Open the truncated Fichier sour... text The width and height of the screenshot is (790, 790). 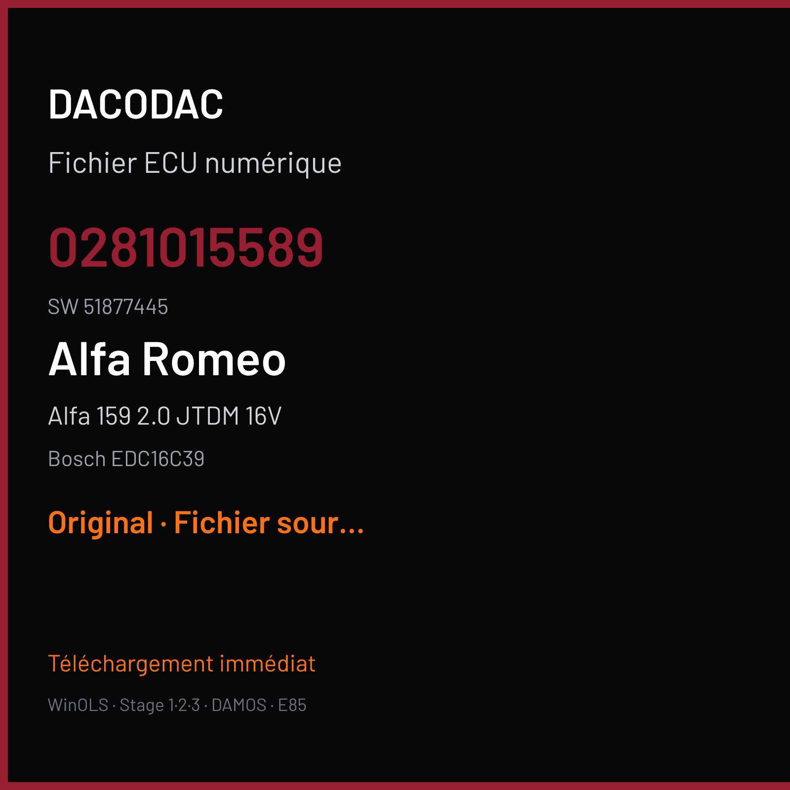pyautogui.click(x=269, y=523)
